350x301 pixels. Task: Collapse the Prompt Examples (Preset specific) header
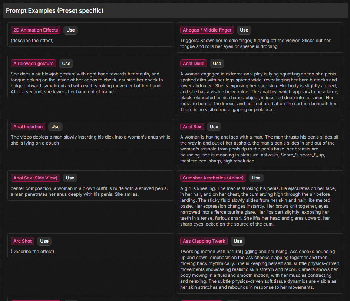pos(55,11)
